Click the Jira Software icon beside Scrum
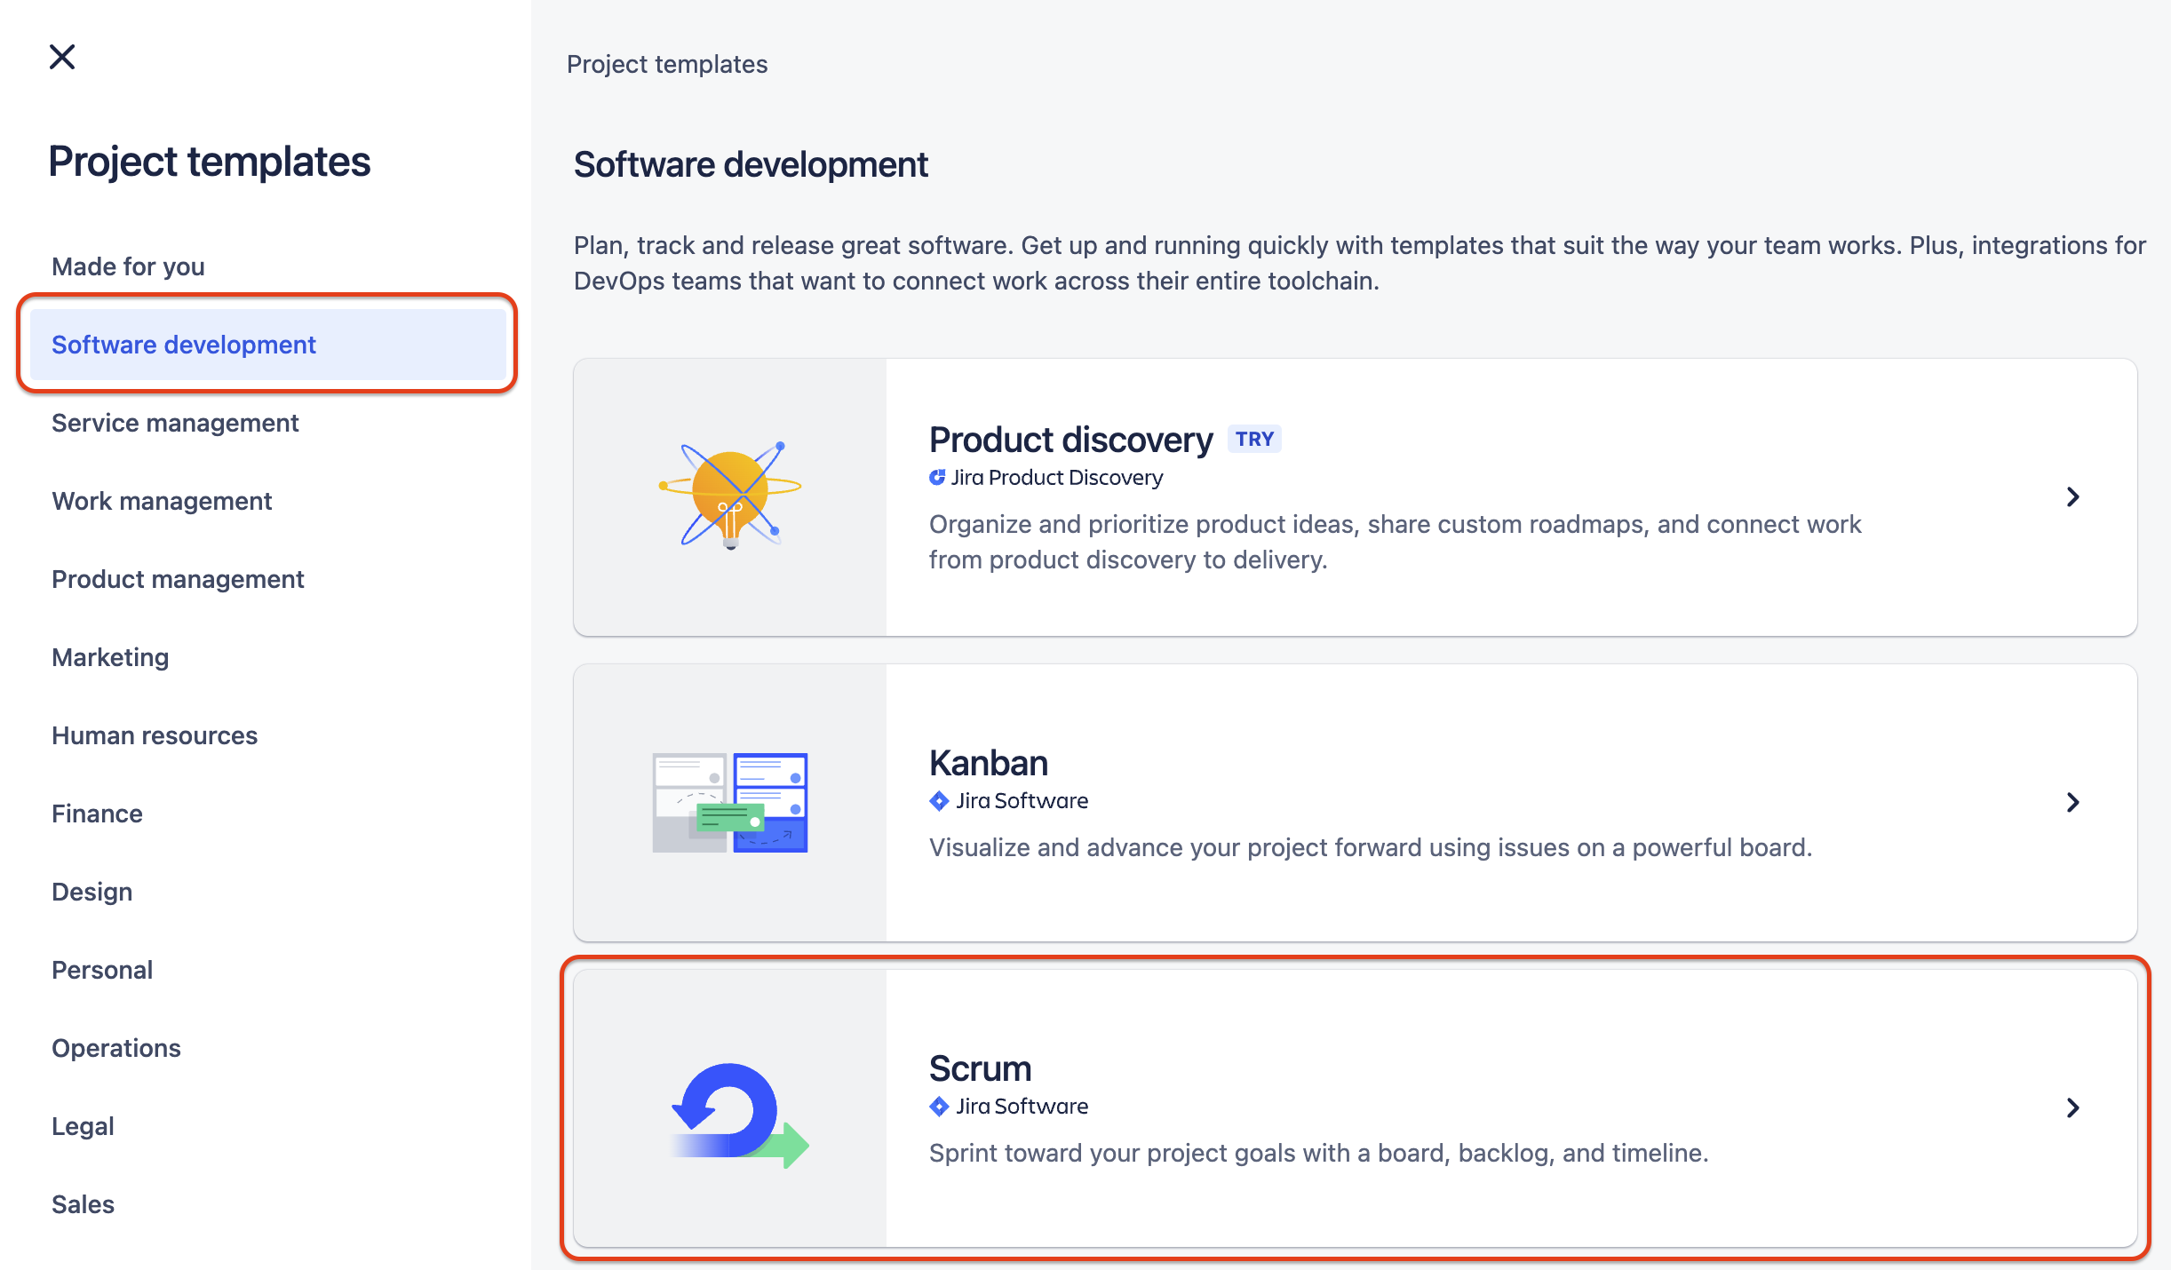2171x1270 pixels. pyautogui.click(x=939, y=1106)
